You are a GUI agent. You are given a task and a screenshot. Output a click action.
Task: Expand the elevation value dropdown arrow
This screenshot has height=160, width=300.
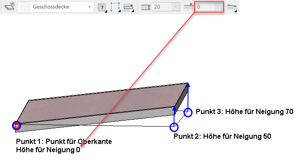[x=218, y=7]
